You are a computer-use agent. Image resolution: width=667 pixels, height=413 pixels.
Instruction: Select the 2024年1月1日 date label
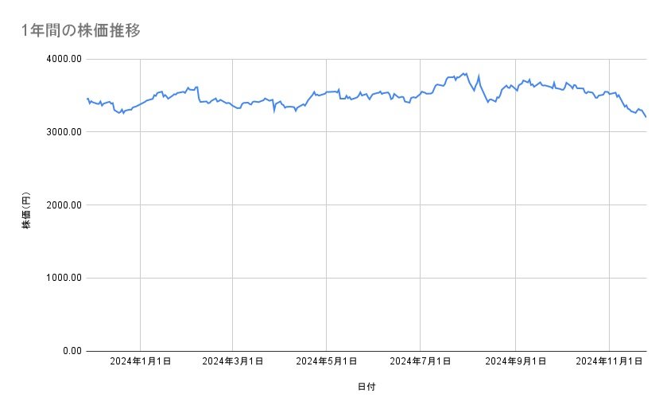point(140,362)
